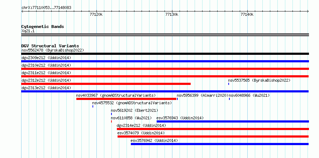Open esv3574079 (Uddin2014) label

tap(141, 133)
